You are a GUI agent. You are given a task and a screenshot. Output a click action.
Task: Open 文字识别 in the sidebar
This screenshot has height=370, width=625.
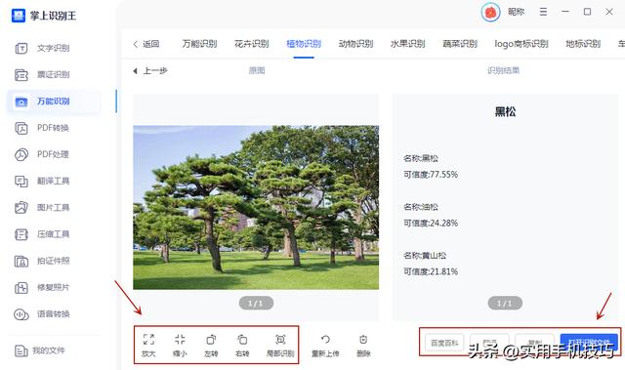click(42, 48)
